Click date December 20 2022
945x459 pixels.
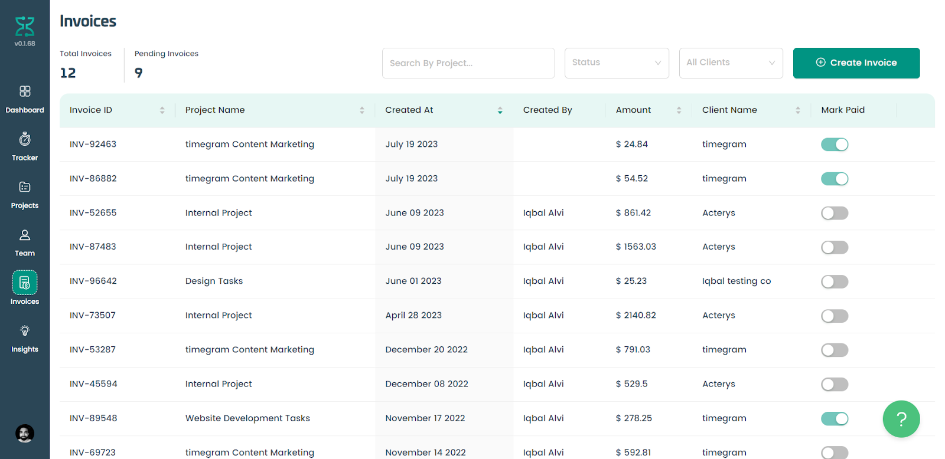point(426,350)
